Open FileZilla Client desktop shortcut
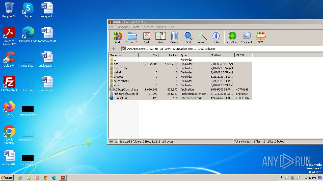Viewport: 323px width, 181px height. tap(9, 84)
